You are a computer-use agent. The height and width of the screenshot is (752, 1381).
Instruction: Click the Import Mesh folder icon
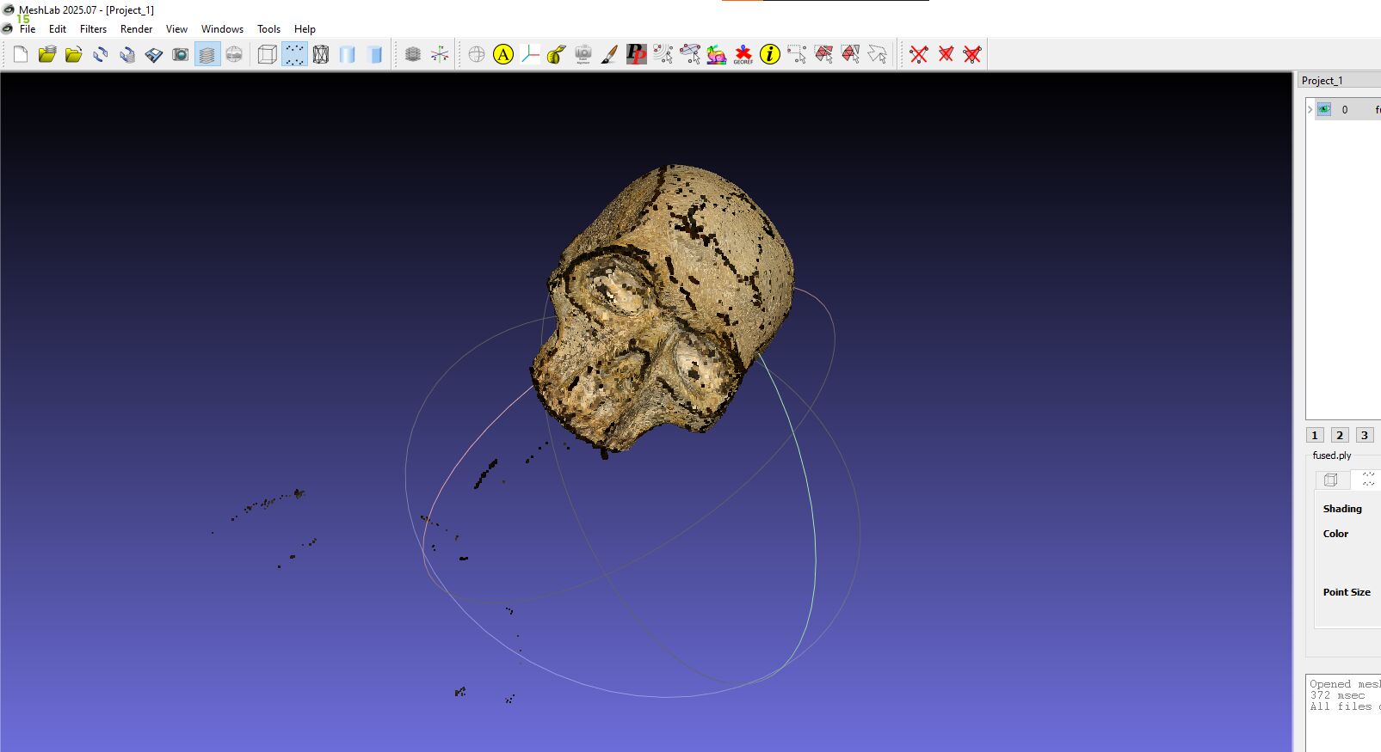tap(74, 55)
